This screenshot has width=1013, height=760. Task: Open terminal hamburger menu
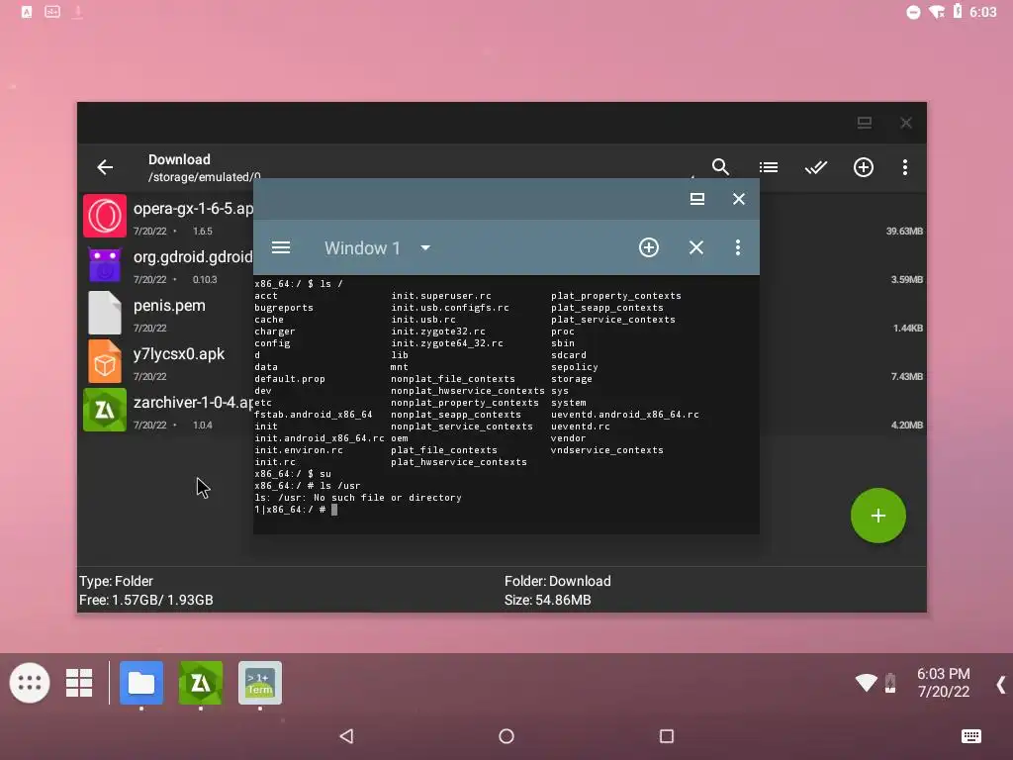pyautogui.click(x=280, y=247)
